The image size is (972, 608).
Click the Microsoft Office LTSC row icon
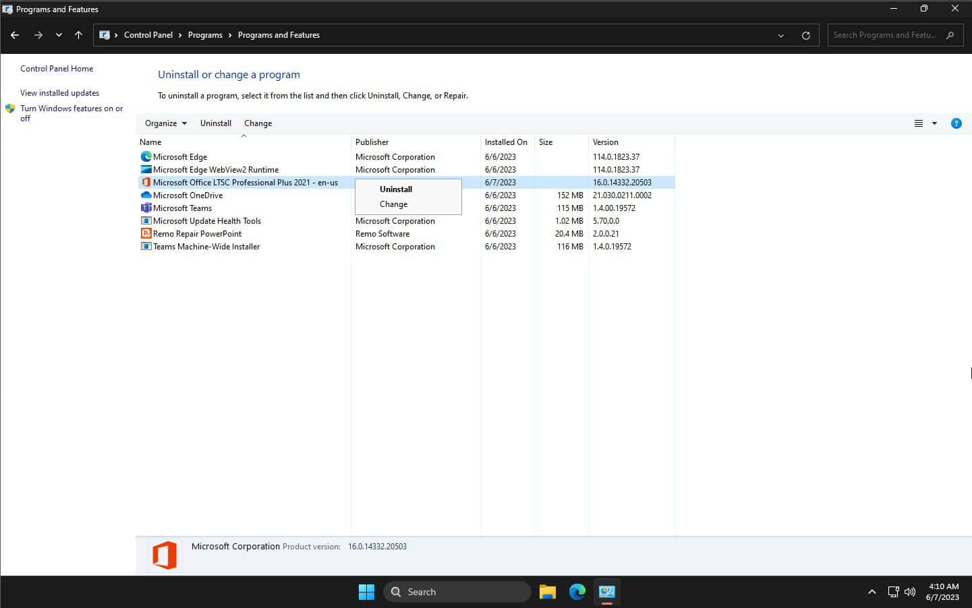(x=146, y=182)
